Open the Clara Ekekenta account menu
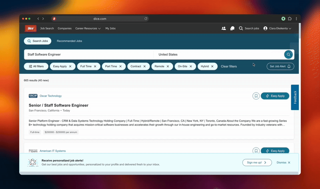 click(277, 28)
